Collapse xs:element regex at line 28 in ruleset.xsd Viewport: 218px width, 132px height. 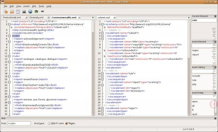click(102, 108)
